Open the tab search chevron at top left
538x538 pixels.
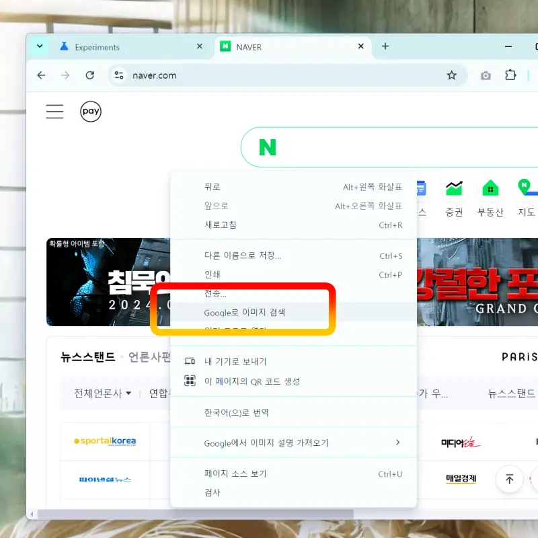[x=38, y=47]
